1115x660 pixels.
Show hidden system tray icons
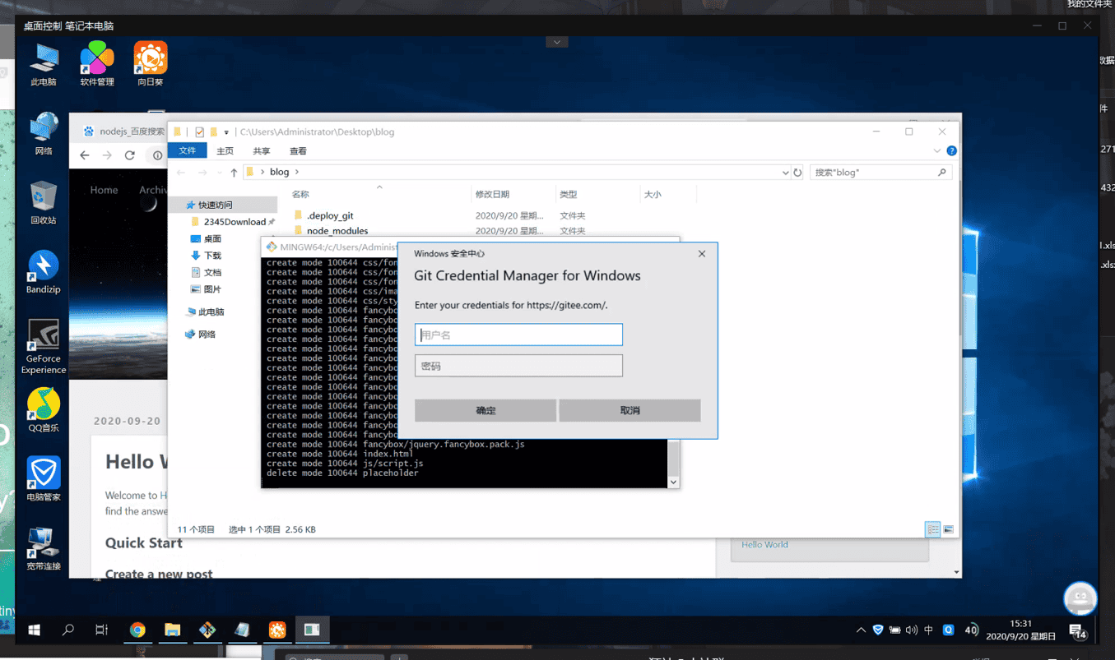861,630
